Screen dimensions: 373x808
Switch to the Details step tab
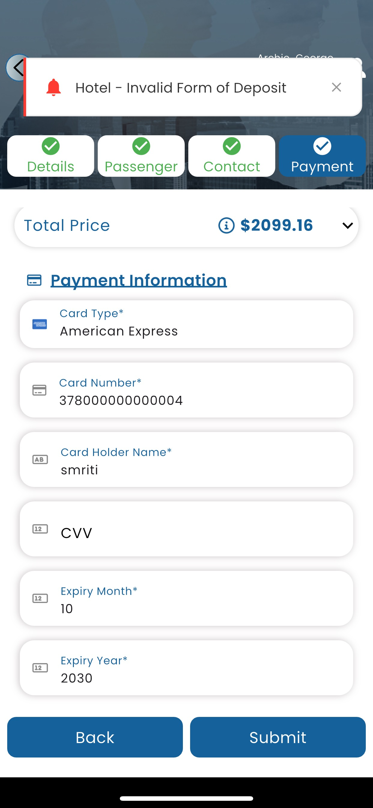51,156
